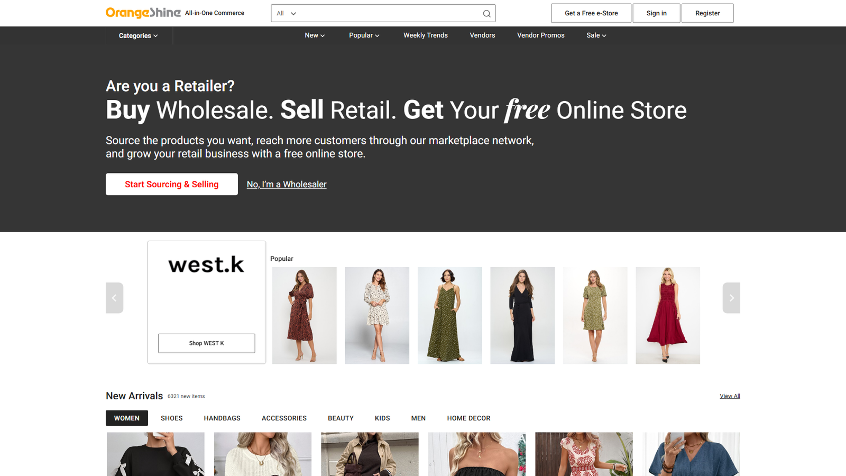
Task: Open View All new arrivals link
Action: coord(730,396)
